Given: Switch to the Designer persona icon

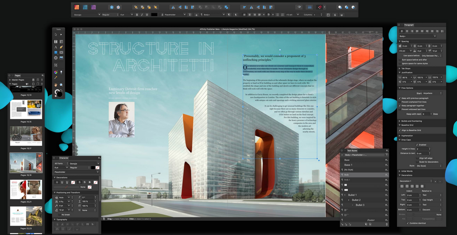Looking at the screenshot, I should coord(85,7).
